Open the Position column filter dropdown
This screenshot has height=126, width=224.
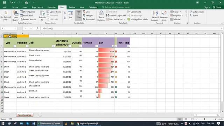click(x=27, y=46)
